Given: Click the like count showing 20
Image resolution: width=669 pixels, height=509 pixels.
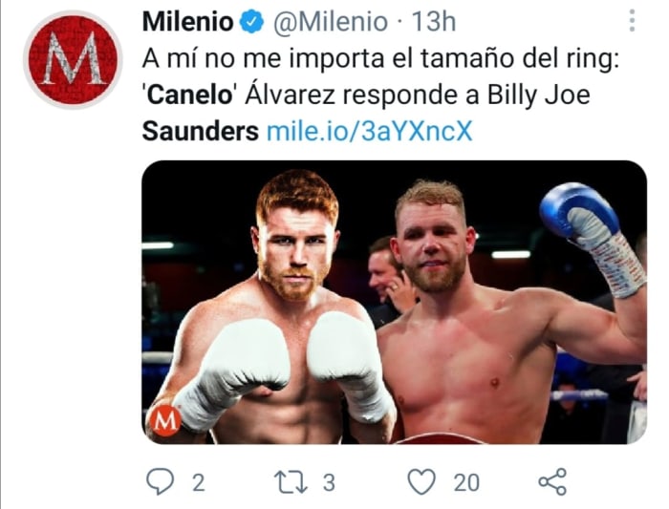Looking at the screenshot, I should [x=466, y=482].
